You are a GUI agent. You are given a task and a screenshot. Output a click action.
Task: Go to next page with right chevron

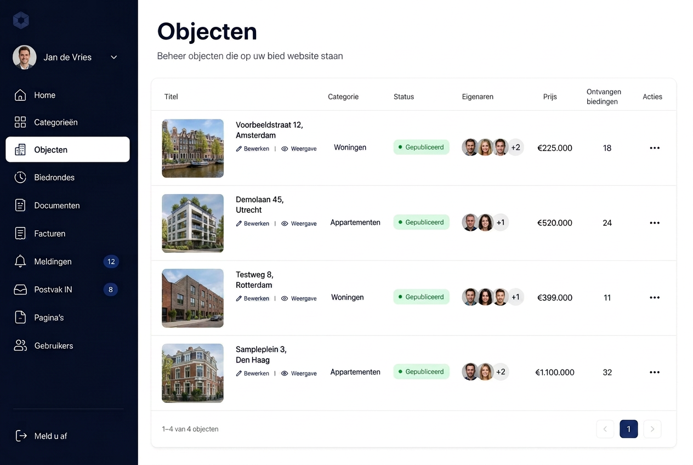point(652,429)
